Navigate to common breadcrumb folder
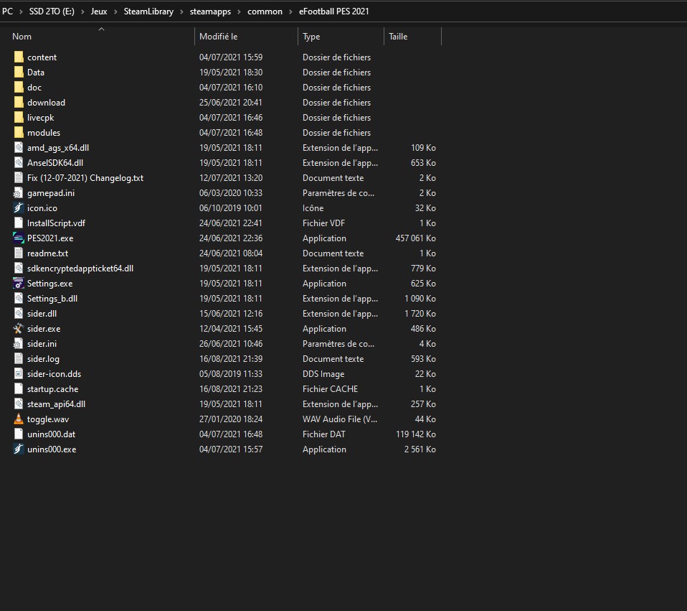 coord(265,11)
